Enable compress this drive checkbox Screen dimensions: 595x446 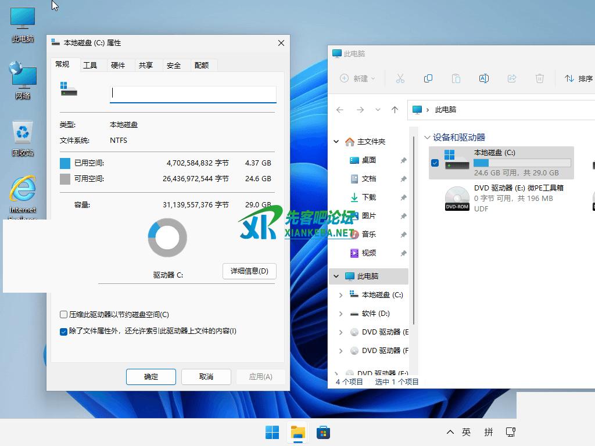point(64,315)
